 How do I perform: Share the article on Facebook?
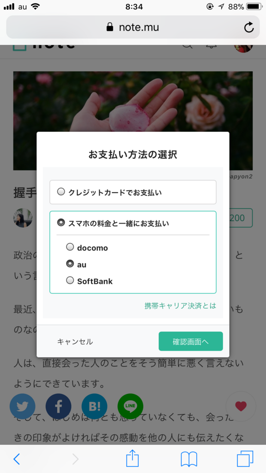58,406
